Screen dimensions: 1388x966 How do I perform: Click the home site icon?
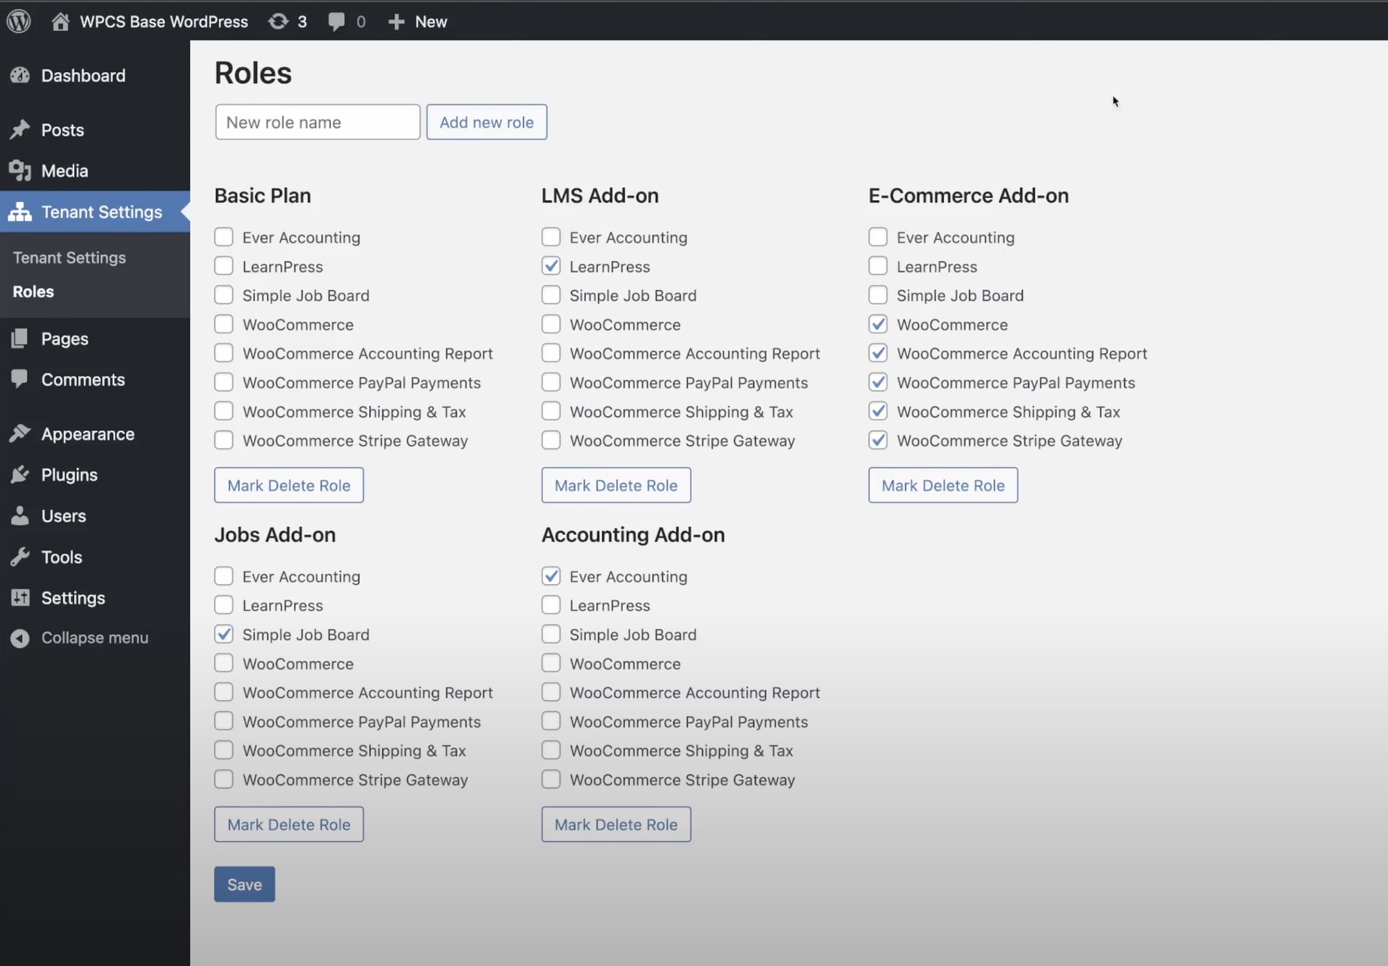[x=60, y=22]
